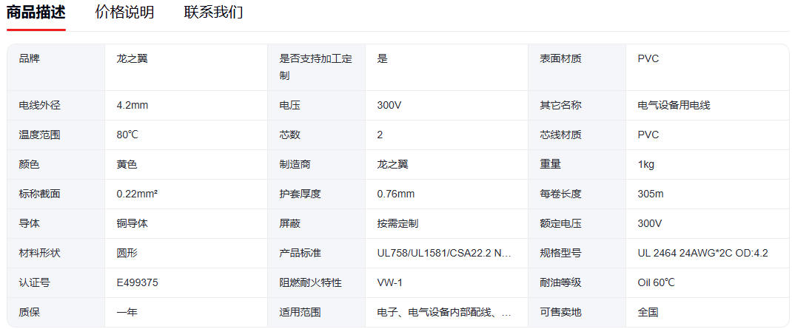Switch to the 商品描述 tab

pyautogui.click(x=36, y=13)
